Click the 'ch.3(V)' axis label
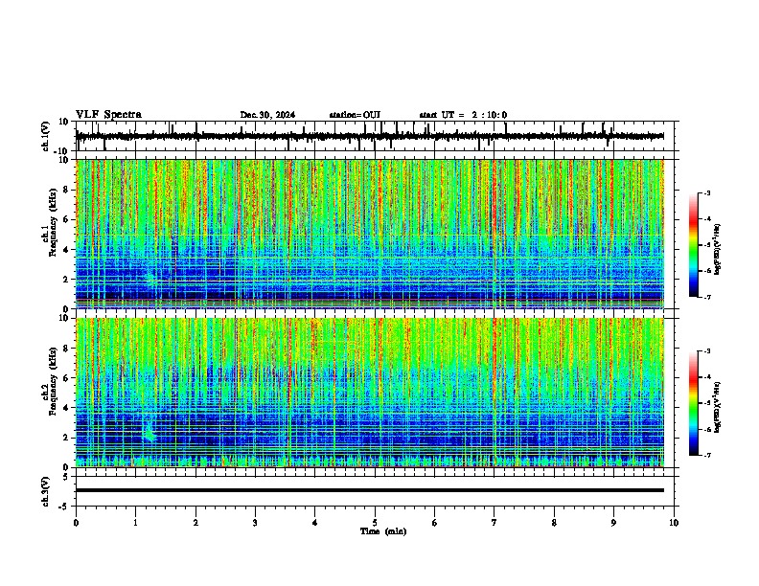Viewport: 759px width, 586px height. [x=46, y=491]
